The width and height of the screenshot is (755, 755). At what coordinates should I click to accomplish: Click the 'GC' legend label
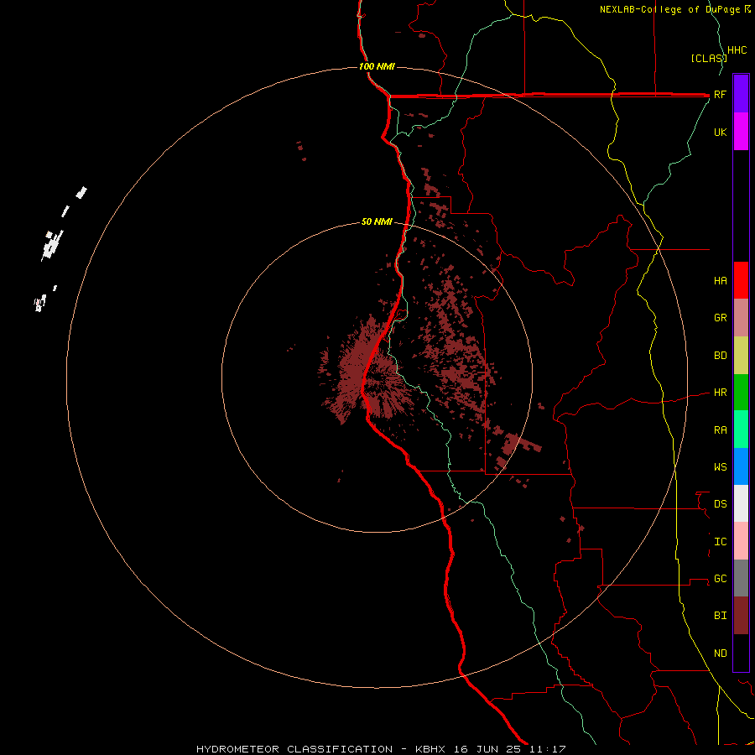pyautogui.click(x=721, y=579)
